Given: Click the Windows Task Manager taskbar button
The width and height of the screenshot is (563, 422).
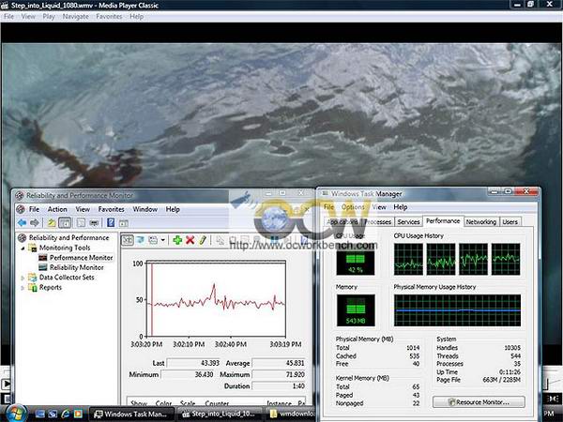Looking at the screenshot, I should click(x=130, y=413).
